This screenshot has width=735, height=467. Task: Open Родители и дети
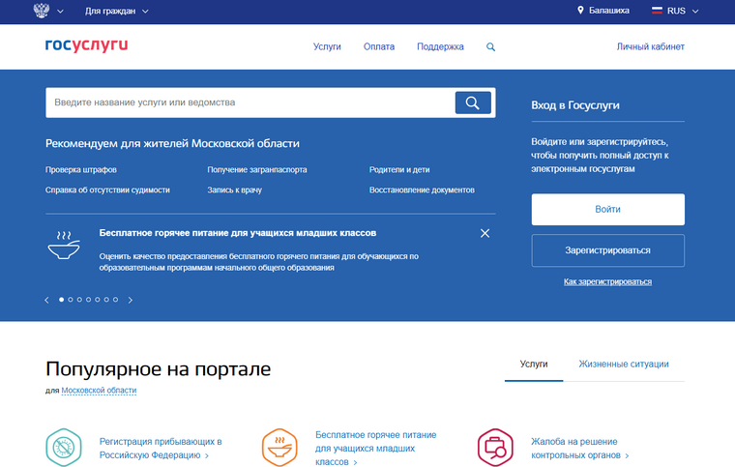tap(399, 169)
